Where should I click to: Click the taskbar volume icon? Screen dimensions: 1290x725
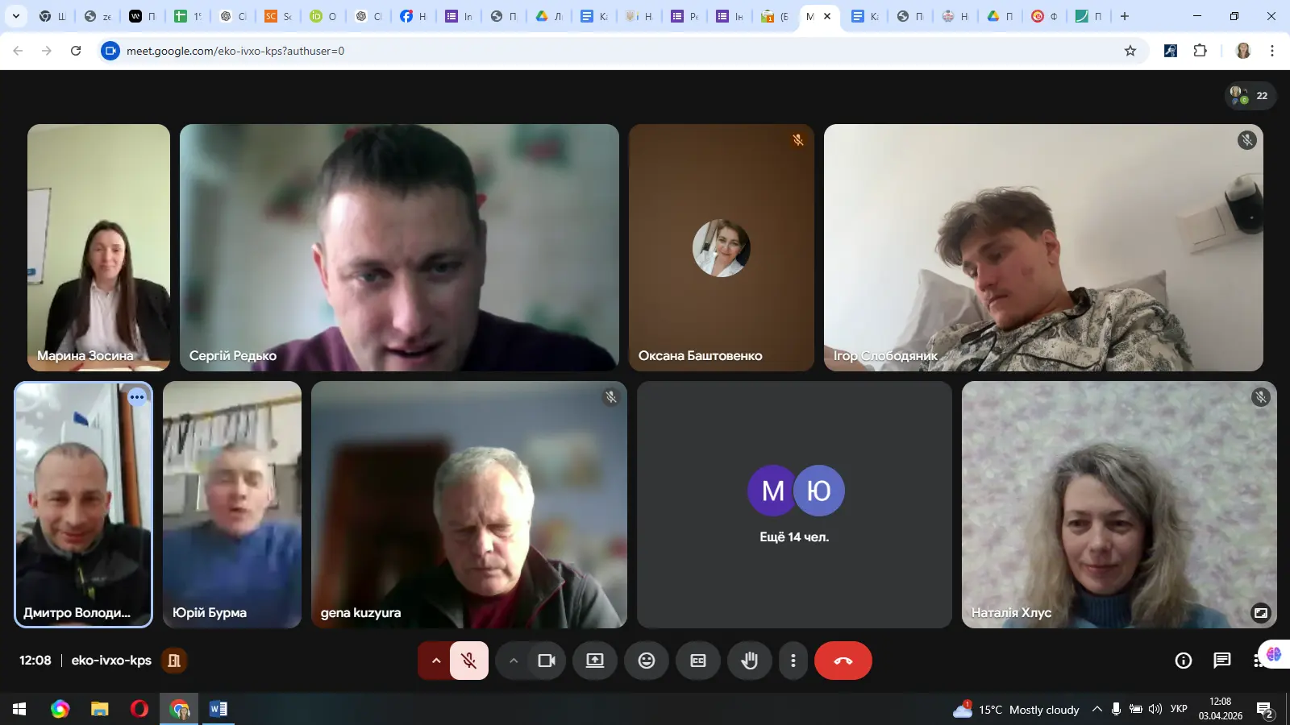[x=1155, y=709]
